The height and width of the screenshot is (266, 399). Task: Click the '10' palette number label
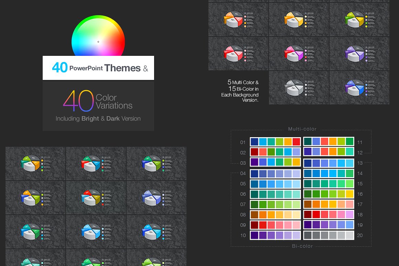point(243,235)
